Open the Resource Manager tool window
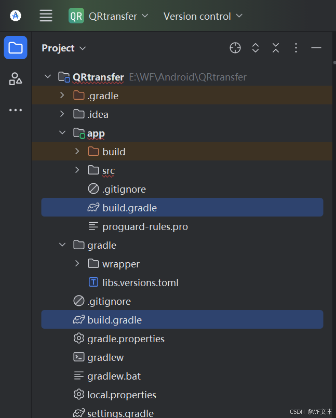This screenshot has width=336, height=418. tap(16, 79)
